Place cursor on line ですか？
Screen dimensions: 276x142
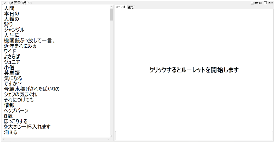(13, 83)
